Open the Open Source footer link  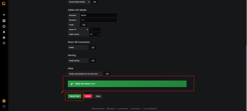(x=135, y=109)
